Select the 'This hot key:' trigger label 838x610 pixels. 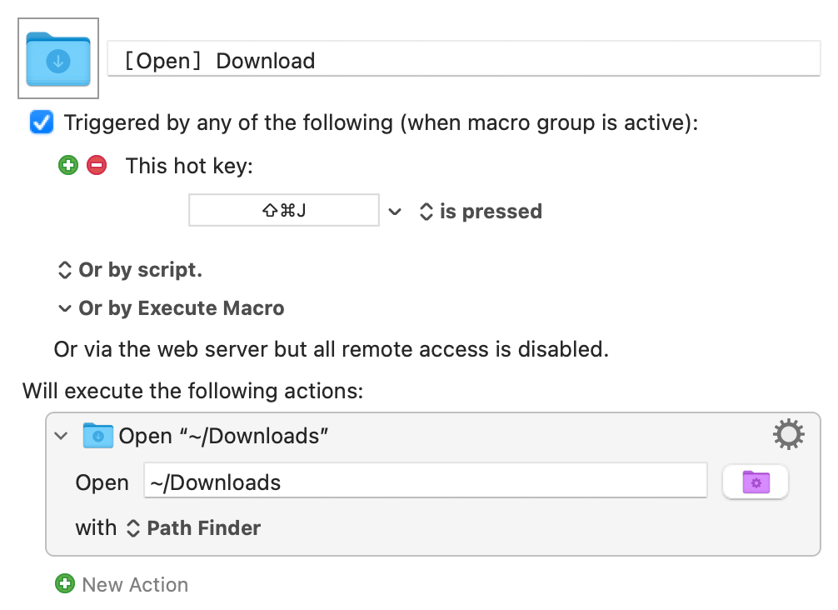tap(189, 166)
